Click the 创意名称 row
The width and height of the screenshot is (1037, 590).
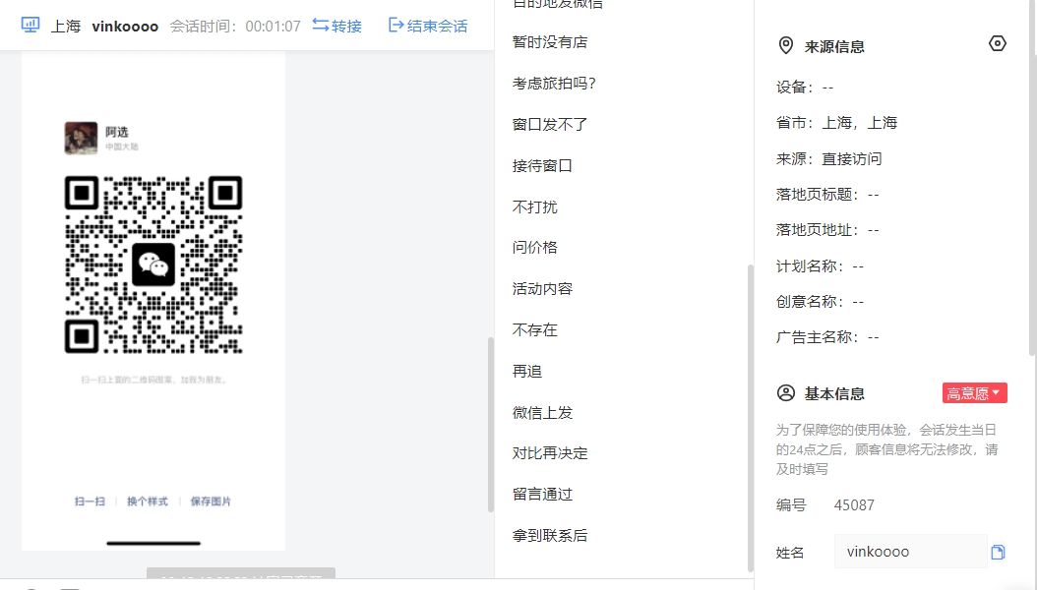click(x=821, y=302)
